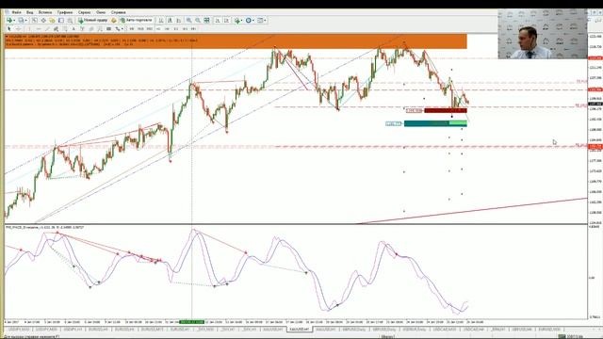Open the Окно menu
The image size is (603, 339).
pyautogui.click(x=101, y=12)
